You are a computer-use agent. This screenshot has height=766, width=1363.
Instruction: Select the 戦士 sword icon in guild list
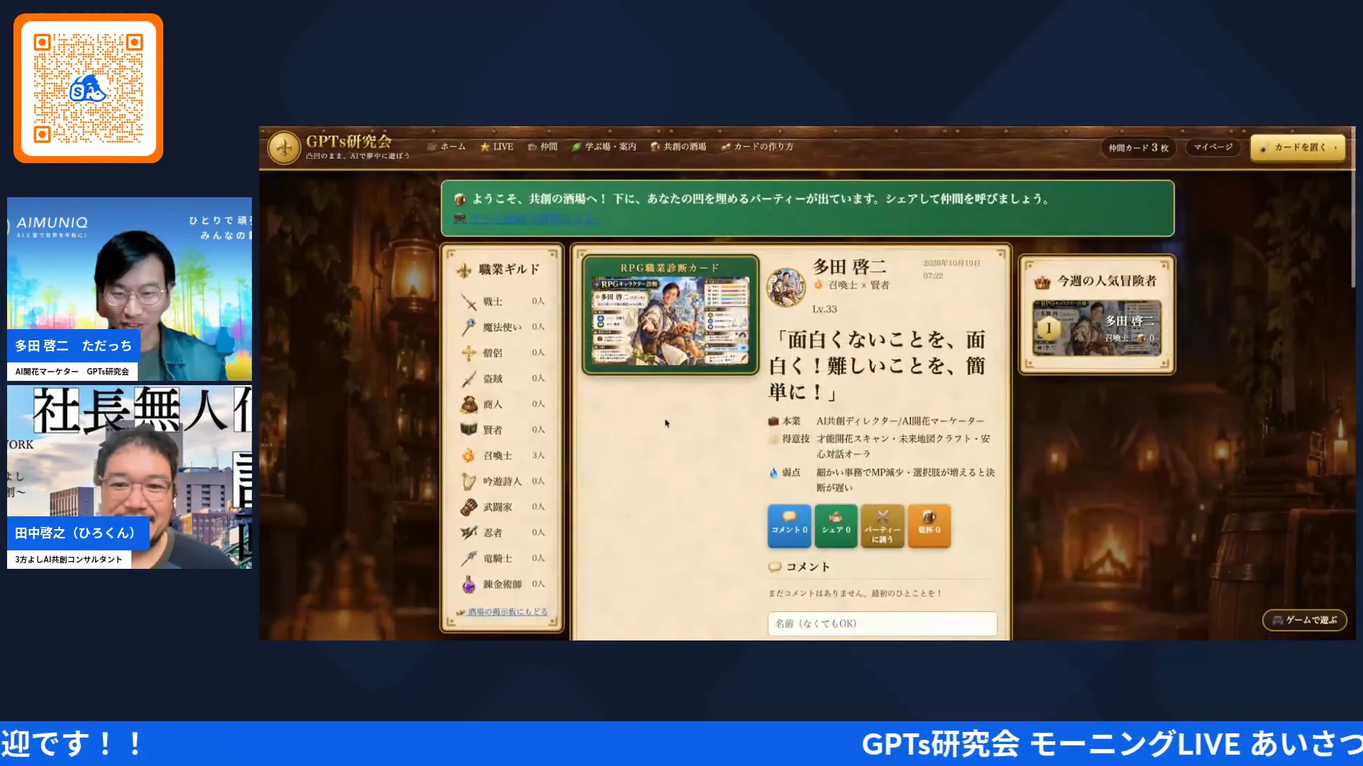pos(469,302)
